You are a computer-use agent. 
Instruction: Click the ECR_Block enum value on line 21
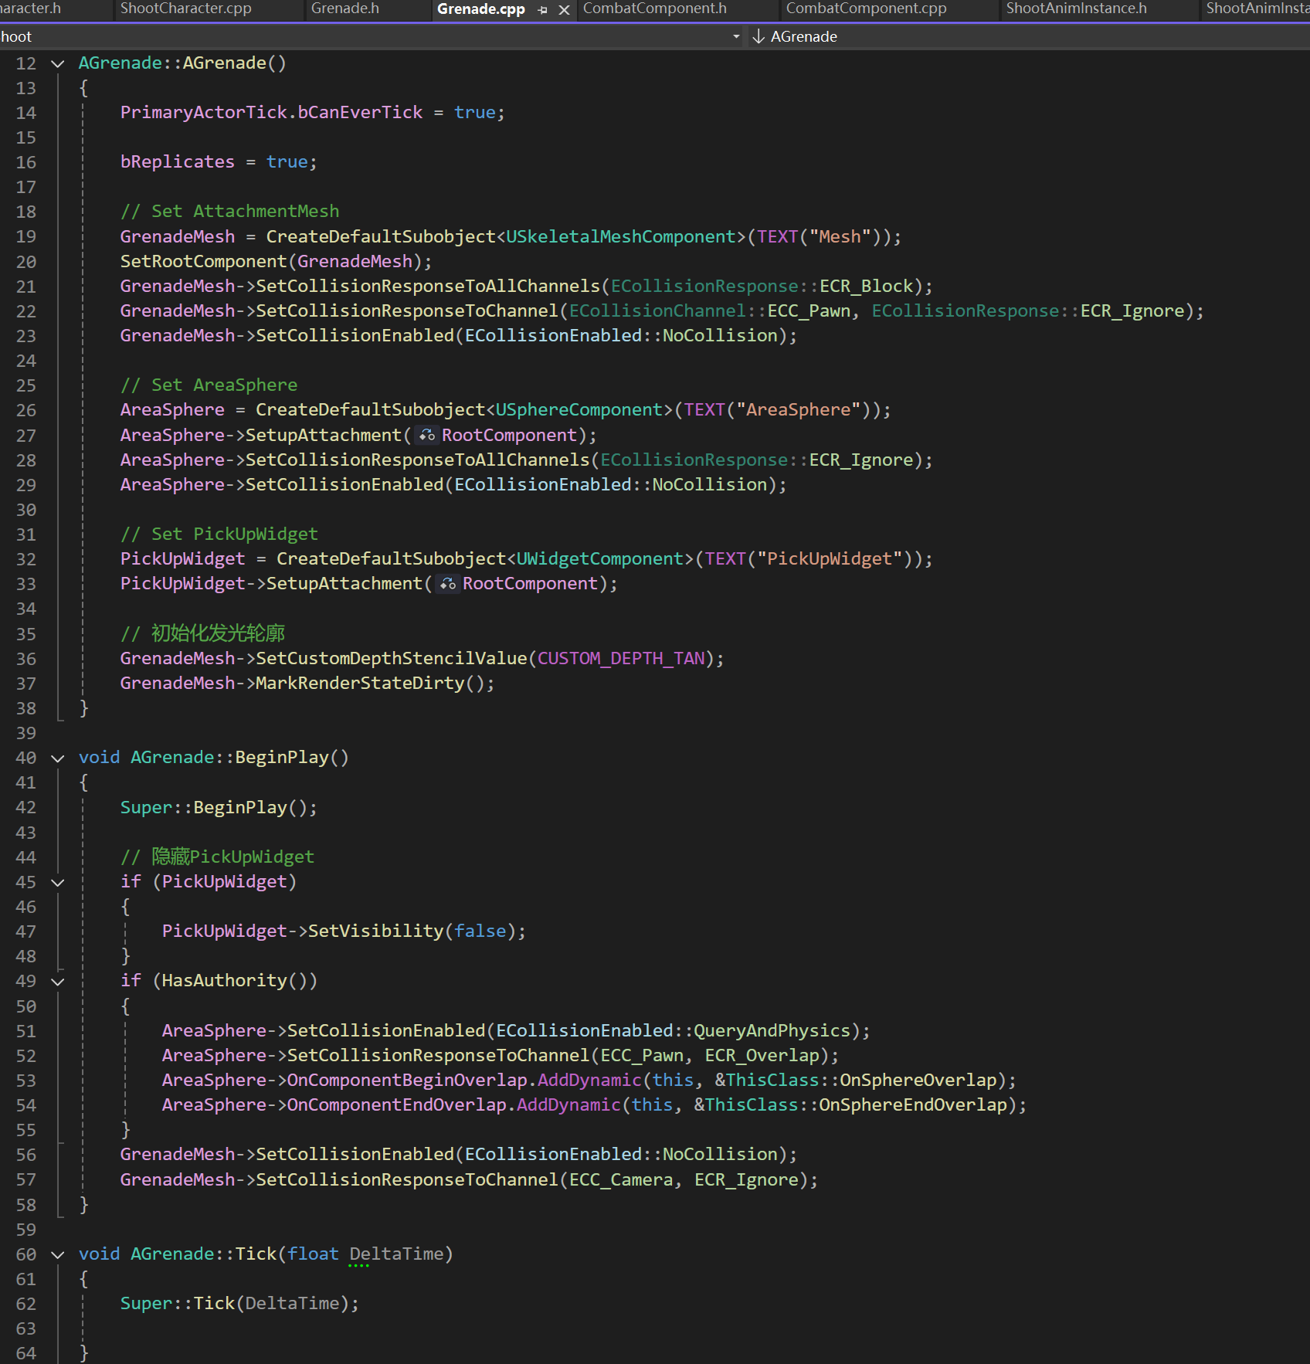866,286
